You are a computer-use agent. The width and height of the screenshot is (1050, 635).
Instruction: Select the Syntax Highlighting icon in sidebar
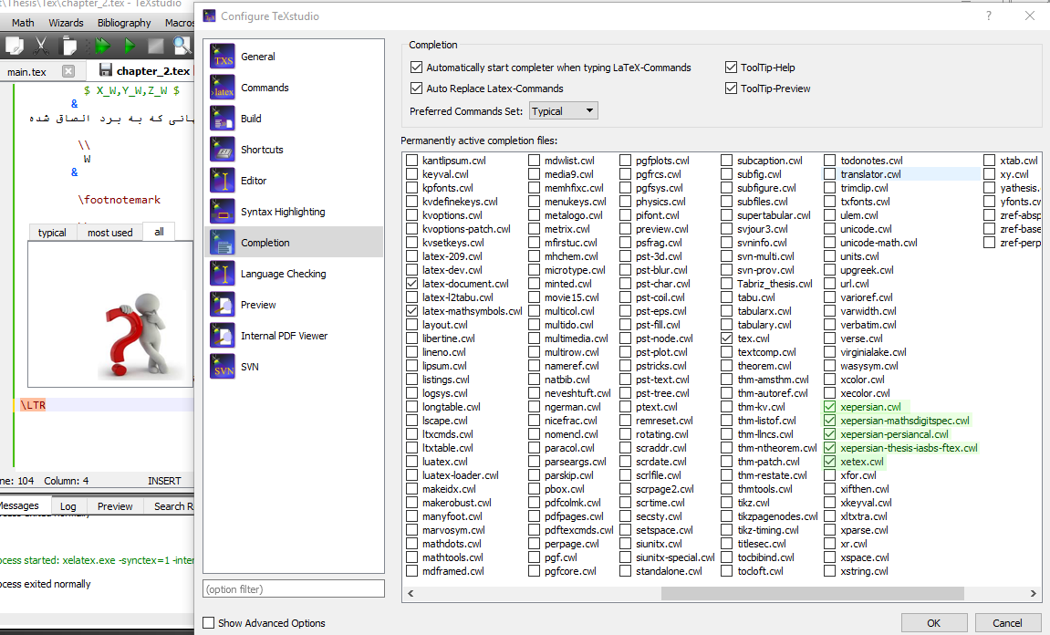pyautogui.click(x=223, y=212)
